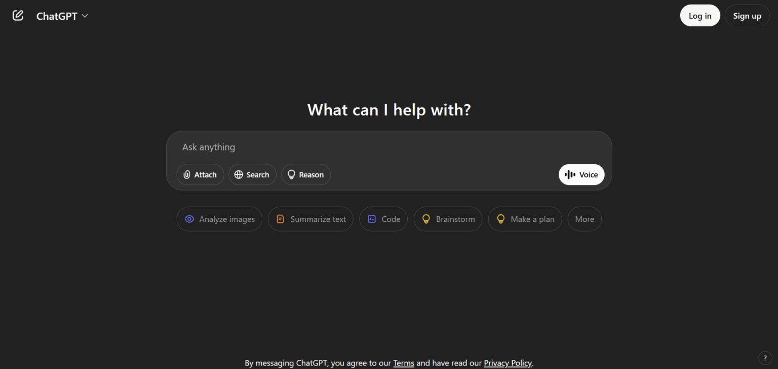This screenshot has width=778, height=369.
Task: Click the chevron next to ChatGPT
Action: [85, 16]
